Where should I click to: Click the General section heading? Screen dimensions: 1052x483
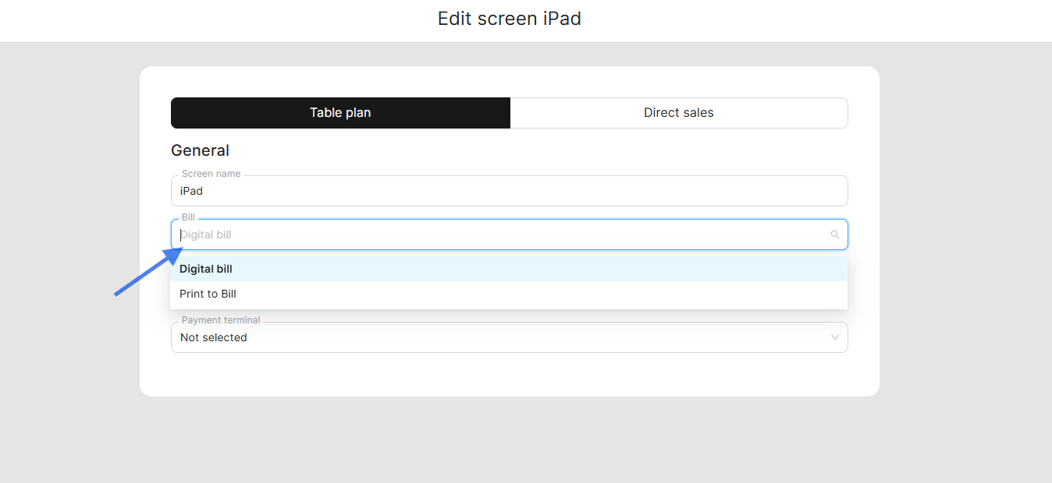click(x=200, y=150)
